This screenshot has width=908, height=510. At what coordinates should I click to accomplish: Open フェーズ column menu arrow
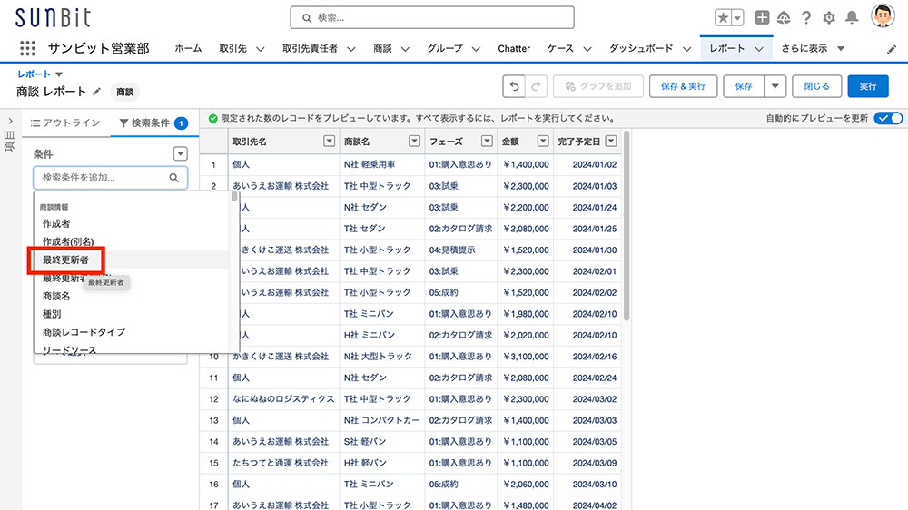(x=487, y=141)
